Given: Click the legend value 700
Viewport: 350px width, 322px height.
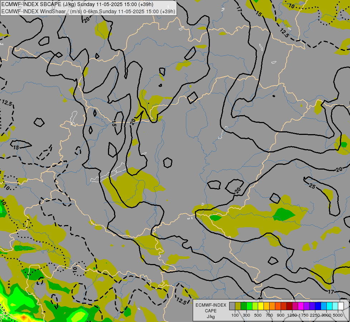Looking at the screenshot, I should tap(270, 315).
